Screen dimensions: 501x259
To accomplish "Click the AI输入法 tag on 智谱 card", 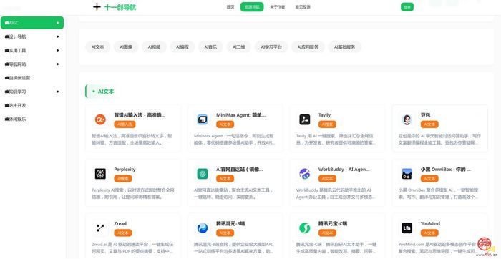I will [x=125, y=124].
